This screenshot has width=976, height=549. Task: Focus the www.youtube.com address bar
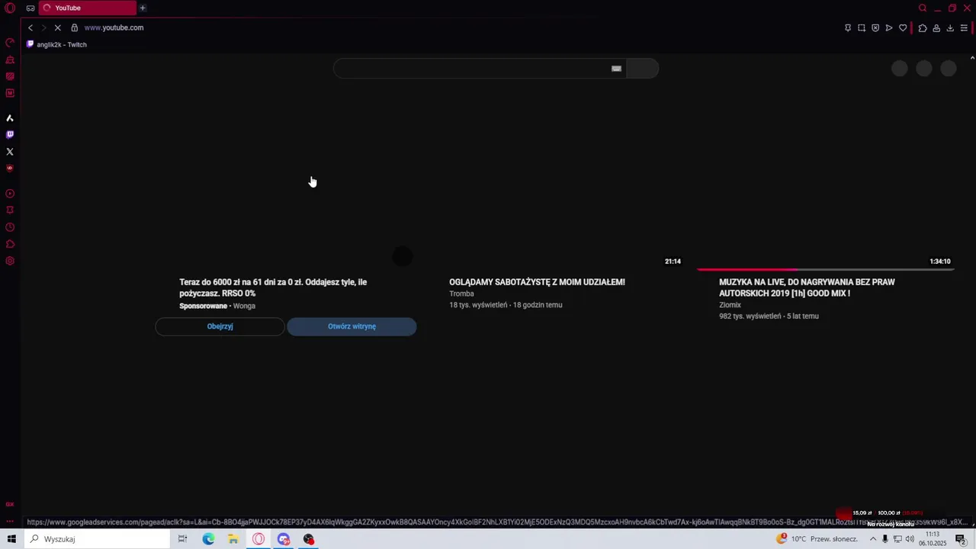click(114, 27)
